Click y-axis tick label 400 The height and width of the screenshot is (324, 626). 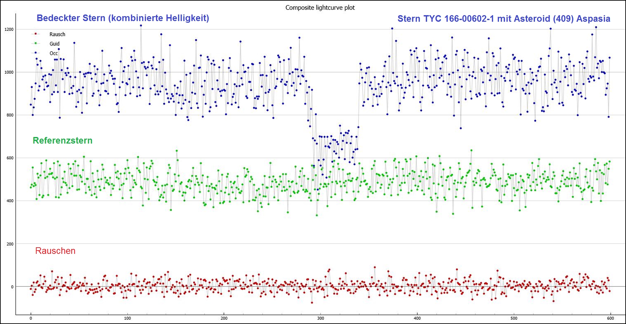tap(10, 201)
